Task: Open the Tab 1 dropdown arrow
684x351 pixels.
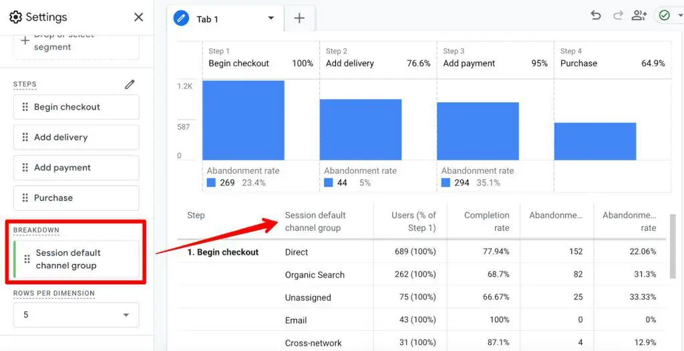Action: pyautogui.click(x=271, y=19)
